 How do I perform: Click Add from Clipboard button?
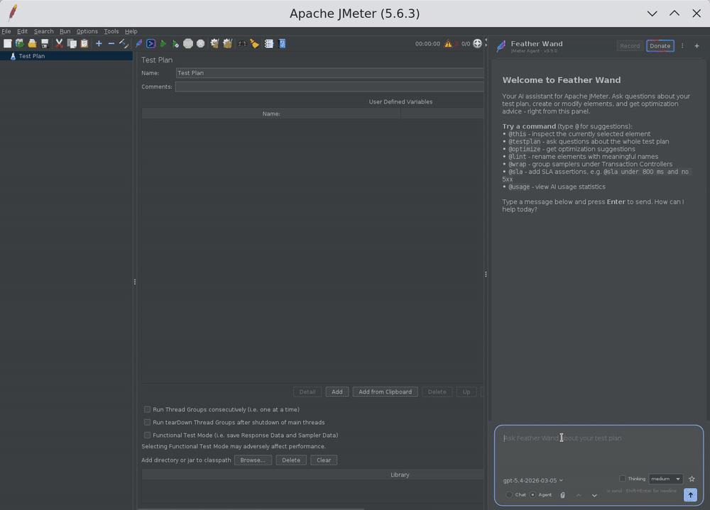click(385, 392)
